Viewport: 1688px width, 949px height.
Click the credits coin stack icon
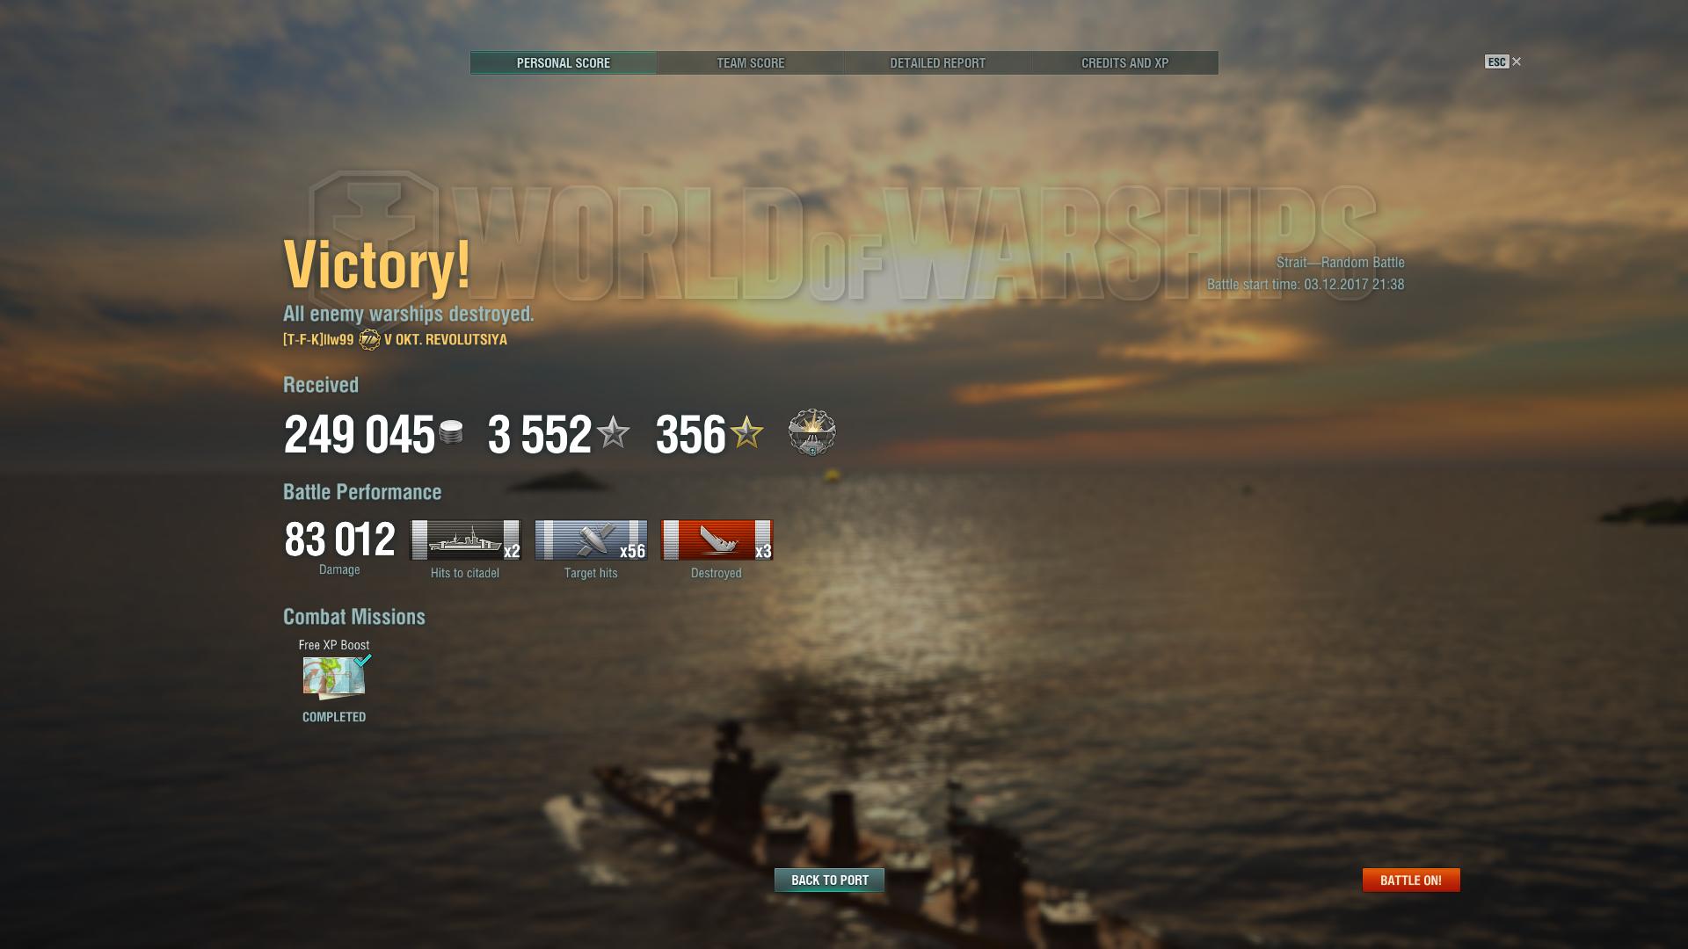point(451,432)
